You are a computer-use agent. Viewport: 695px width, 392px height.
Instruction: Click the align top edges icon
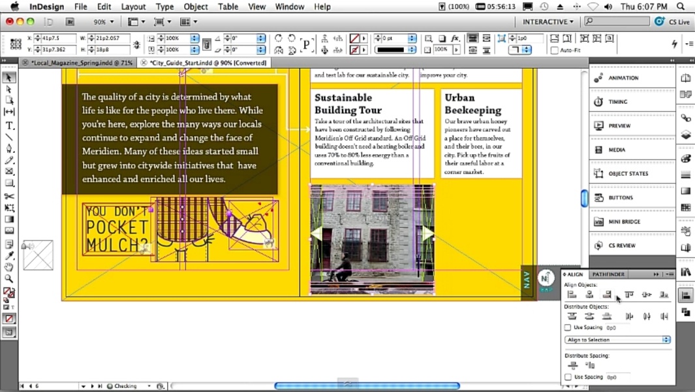tap(629, 295)
